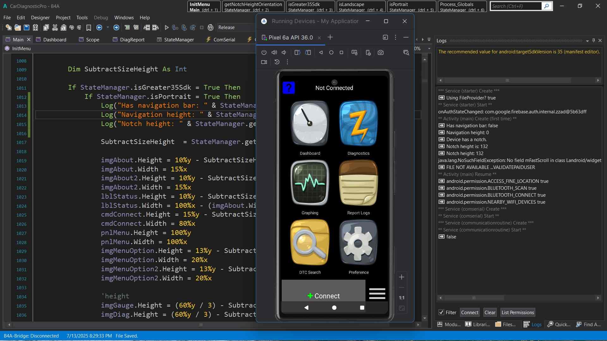Screen dimensions: 607x341
Task: Rotate emulator left using the rotate icon
Action: coord(297,53)
